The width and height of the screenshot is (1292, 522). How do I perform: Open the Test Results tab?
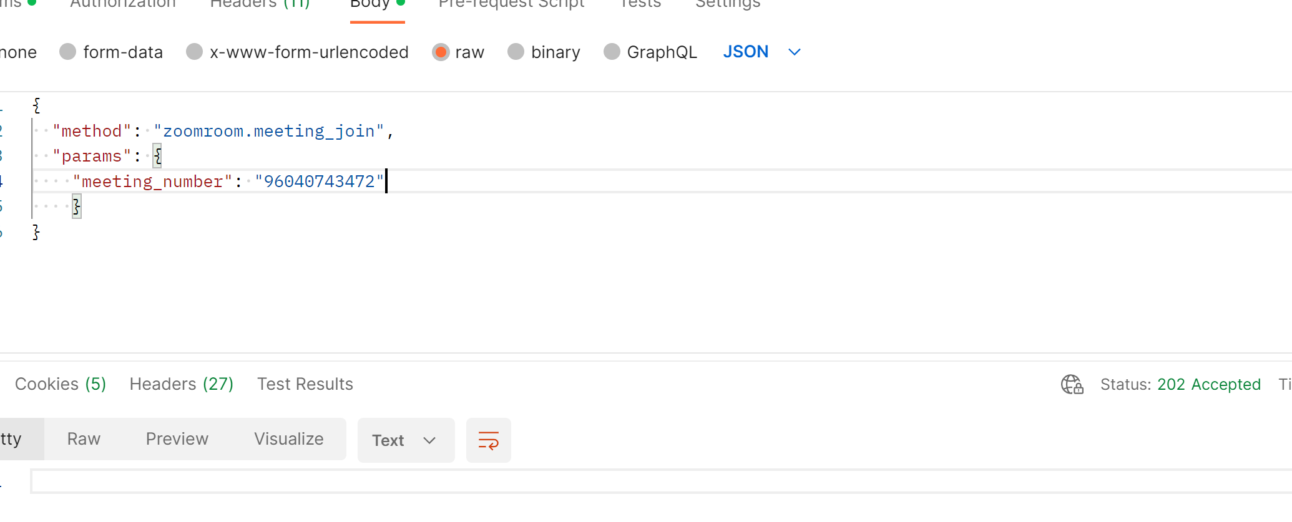coord(305,384)
